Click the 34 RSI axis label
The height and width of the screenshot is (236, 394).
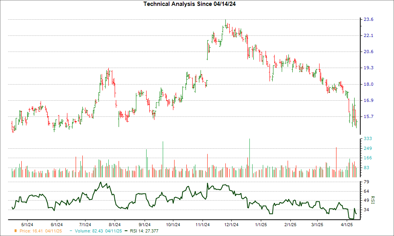pyautogui.click(x=366, y=210)
